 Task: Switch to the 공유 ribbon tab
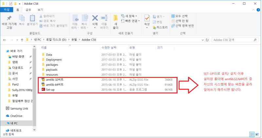point(28,10)
